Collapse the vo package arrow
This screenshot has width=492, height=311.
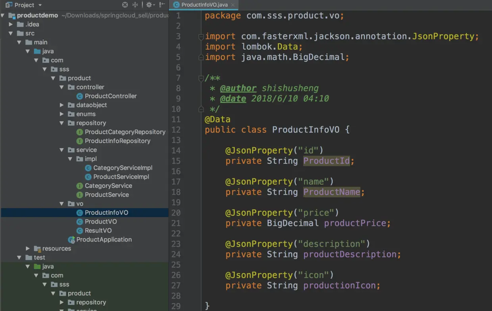pos(61,204)
